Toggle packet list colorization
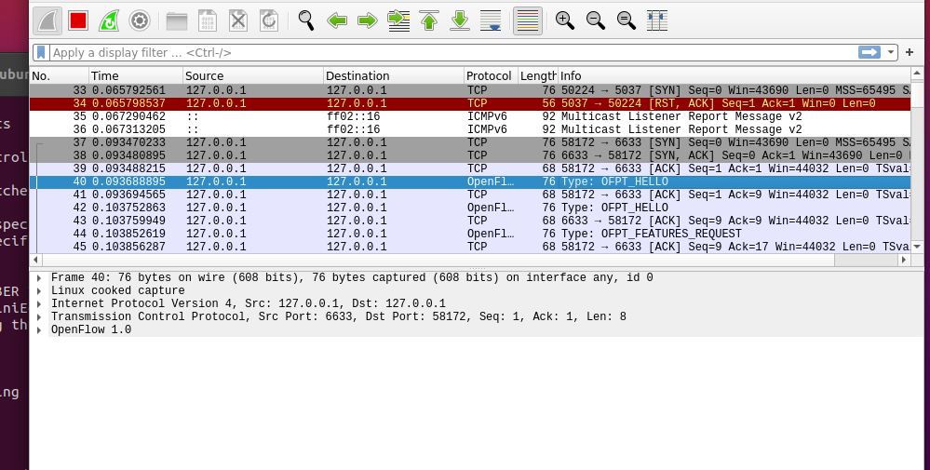This screenshot has height=470, width=930. (x=527, y=20)
